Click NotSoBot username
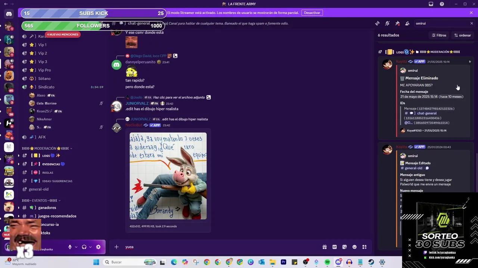 134,125
